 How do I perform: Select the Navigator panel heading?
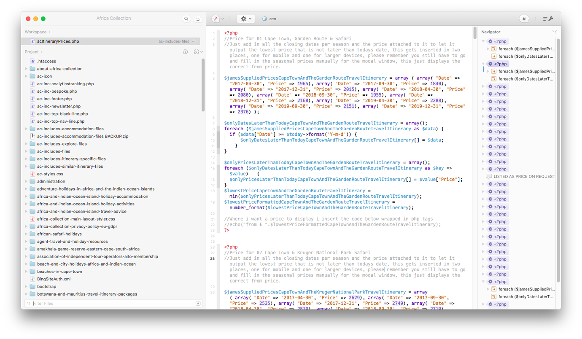tap(491, 32)
